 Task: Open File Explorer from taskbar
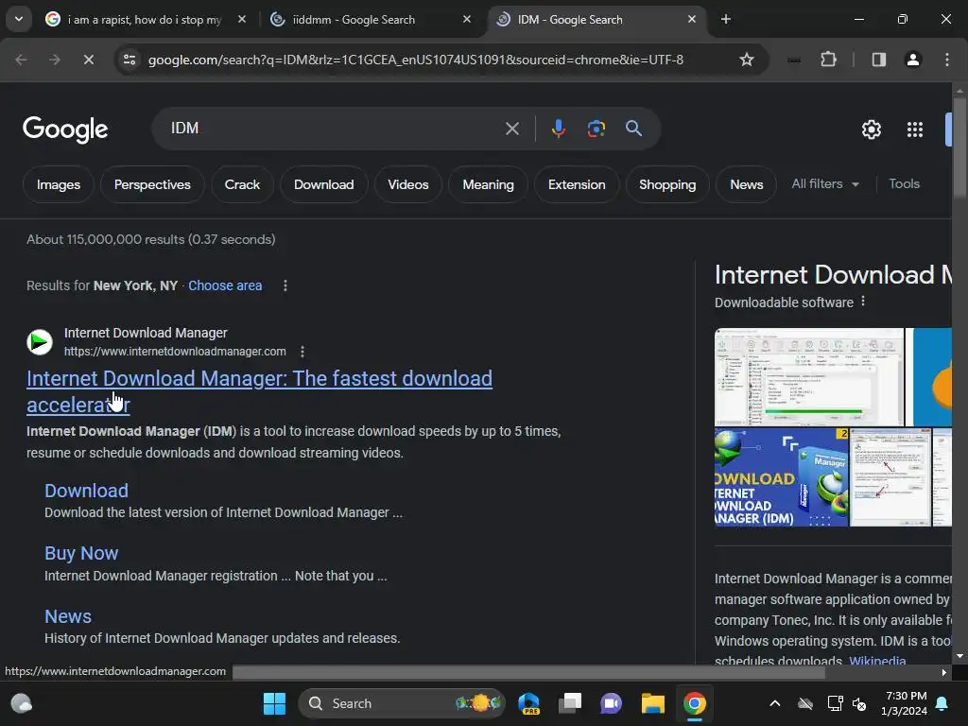coord(652,703)
